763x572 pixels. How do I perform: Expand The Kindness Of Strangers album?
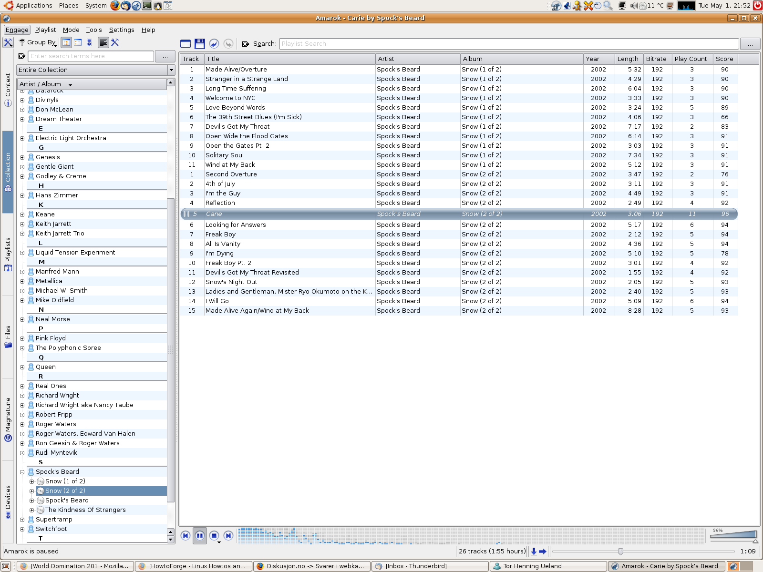31,510
